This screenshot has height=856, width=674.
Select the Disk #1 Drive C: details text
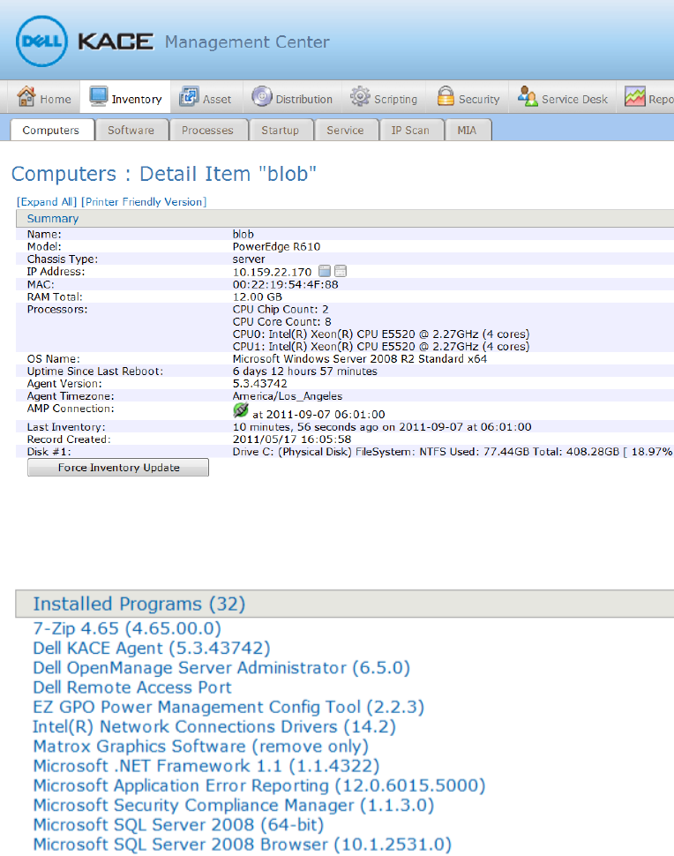[x=453, y=452]
